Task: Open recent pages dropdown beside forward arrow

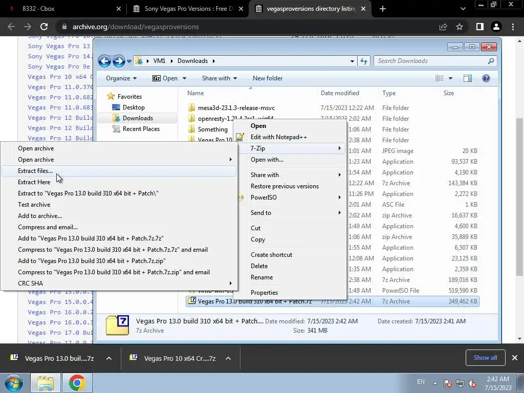Action: [x=129, y=61]
